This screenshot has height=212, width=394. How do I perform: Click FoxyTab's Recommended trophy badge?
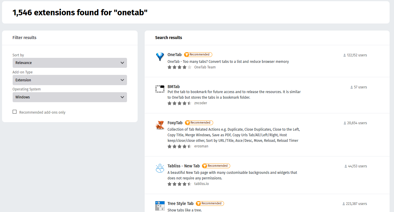199,123
